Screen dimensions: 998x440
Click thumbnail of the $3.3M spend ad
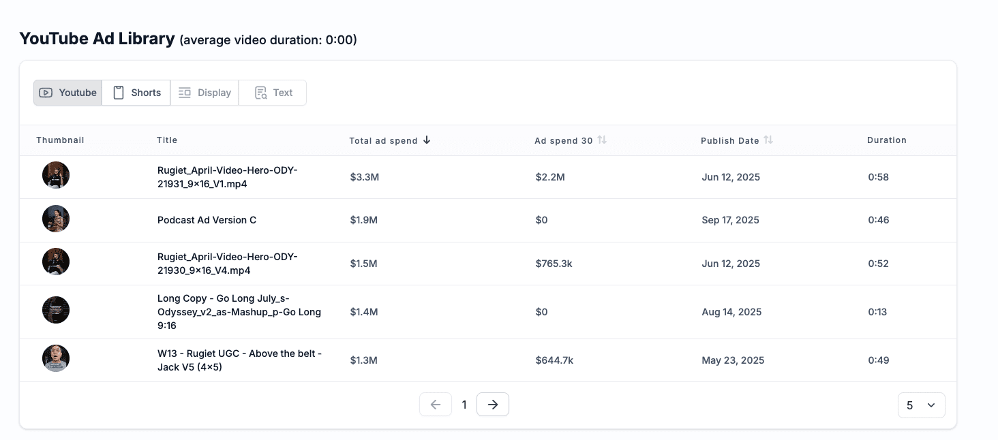(56, 175)
